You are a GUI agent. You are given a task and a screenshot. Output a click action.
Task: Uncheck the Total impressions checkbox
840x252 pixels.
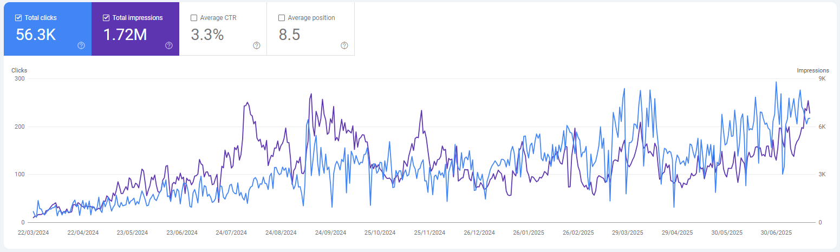106,18
